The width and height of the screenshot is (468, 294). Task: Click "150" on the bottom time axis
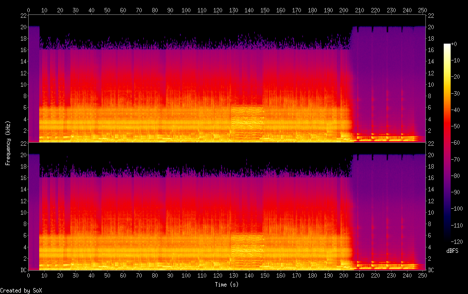[265, 276]
